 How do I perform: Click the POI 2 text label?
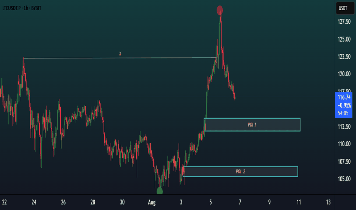coord(240,172)
